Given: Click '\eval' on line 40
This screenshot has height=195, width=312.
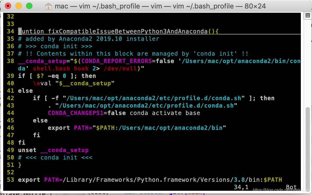Looking at the screenshot, I should pos(42,83).
